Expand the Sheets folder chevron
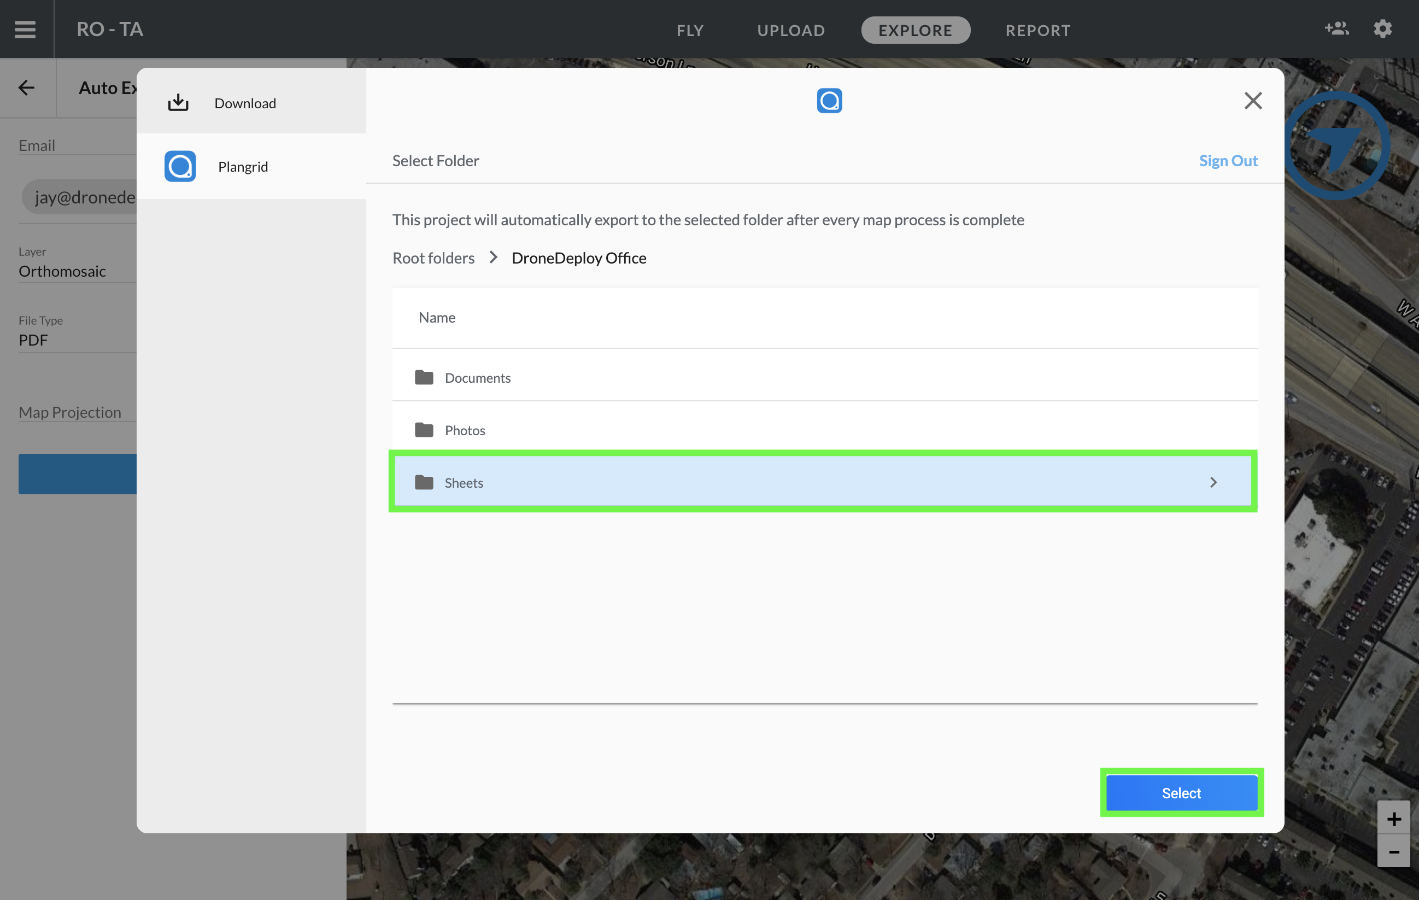1419x900 pixels. pos(1213,482)
